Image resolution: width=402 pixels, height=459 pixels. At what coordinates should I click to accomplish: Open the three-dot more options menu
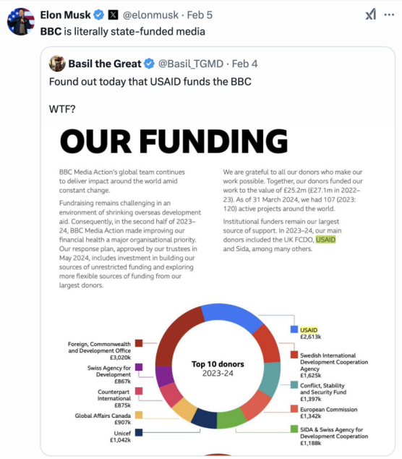click(x=389, y=14)
